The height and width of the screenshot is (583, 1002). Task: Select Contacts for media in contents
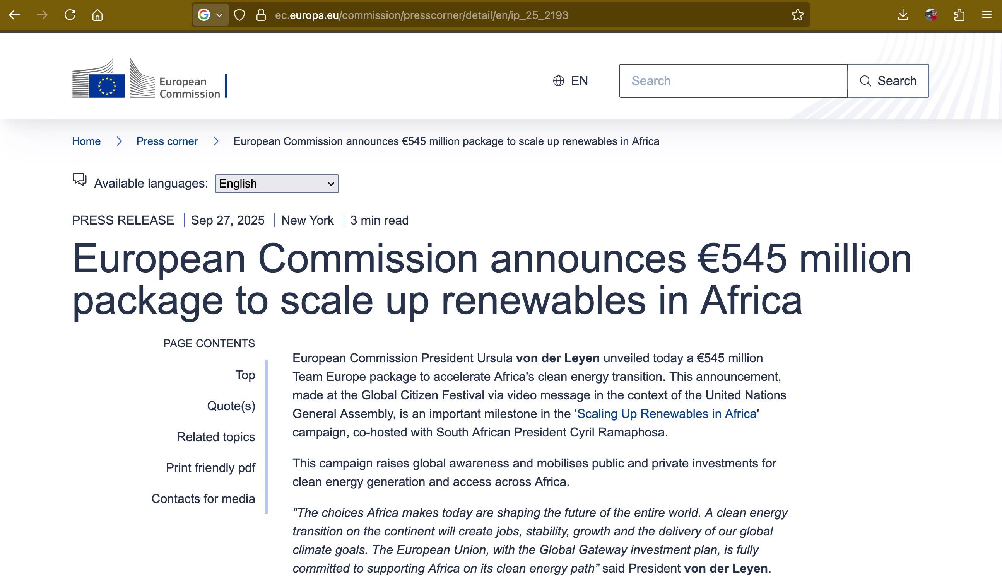(x=203, y=499)
